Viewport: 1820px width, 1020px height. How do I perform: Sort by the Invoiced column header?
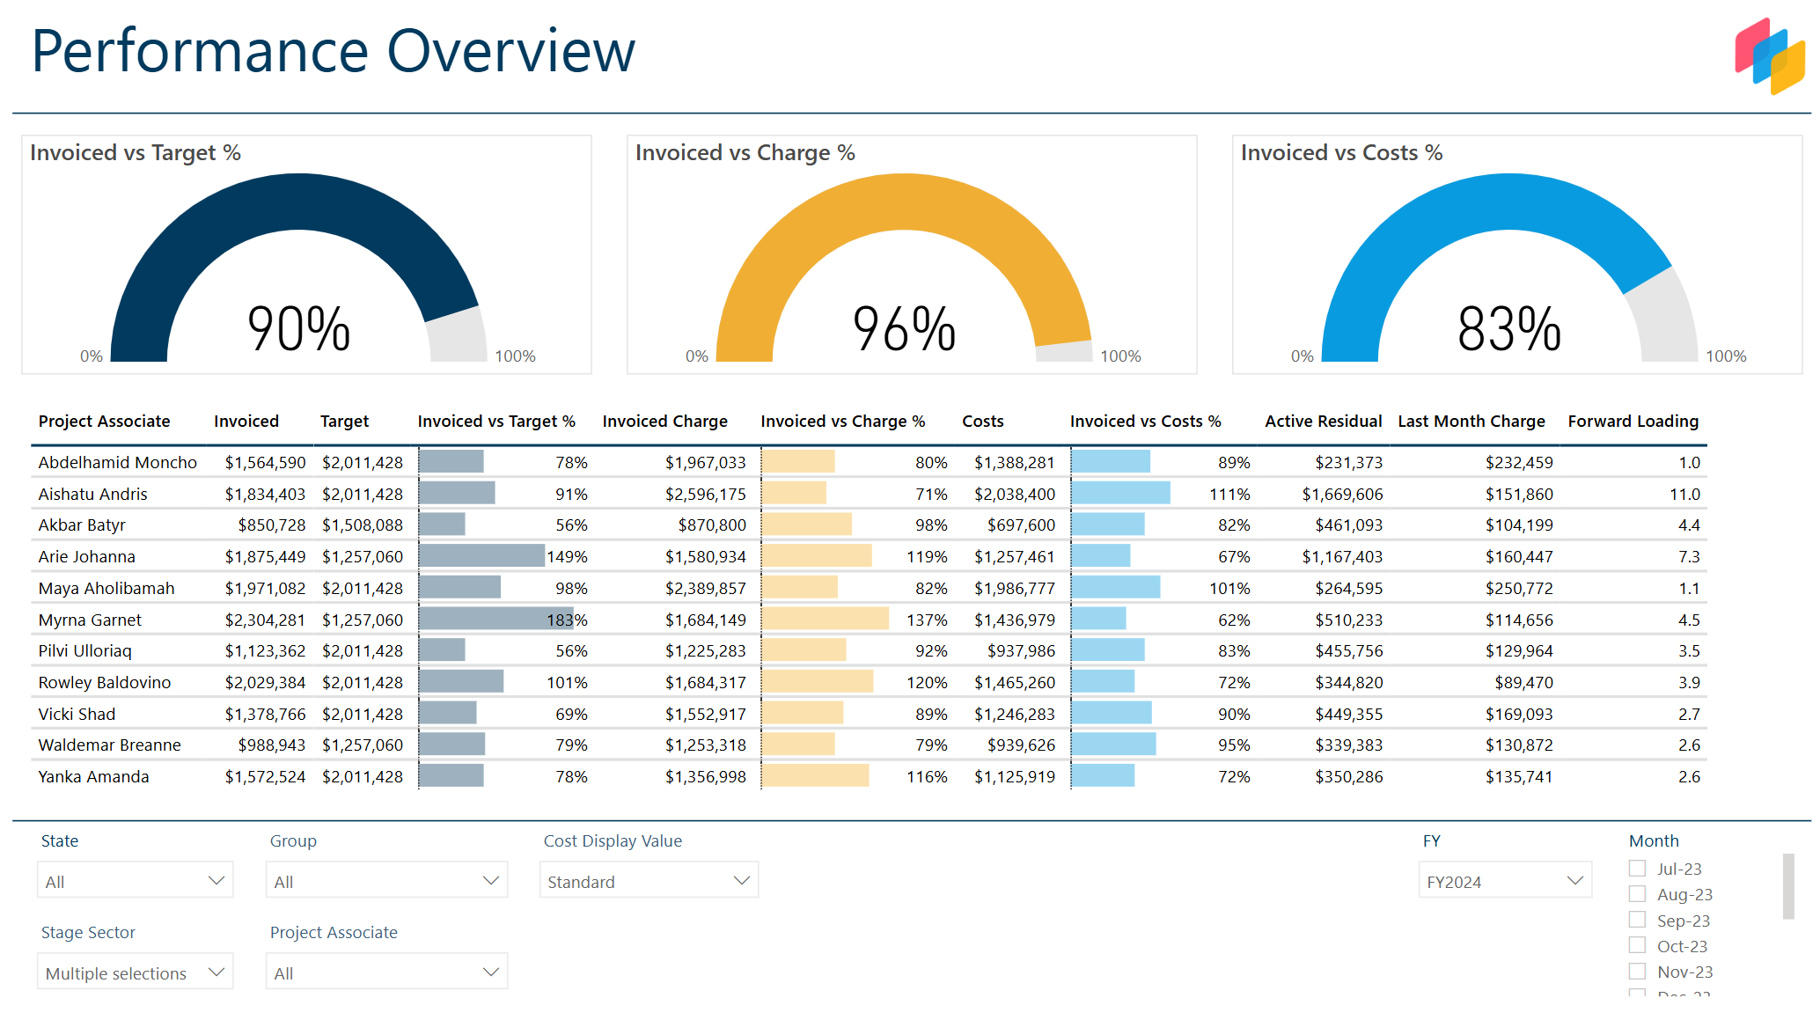coord(246,421)
